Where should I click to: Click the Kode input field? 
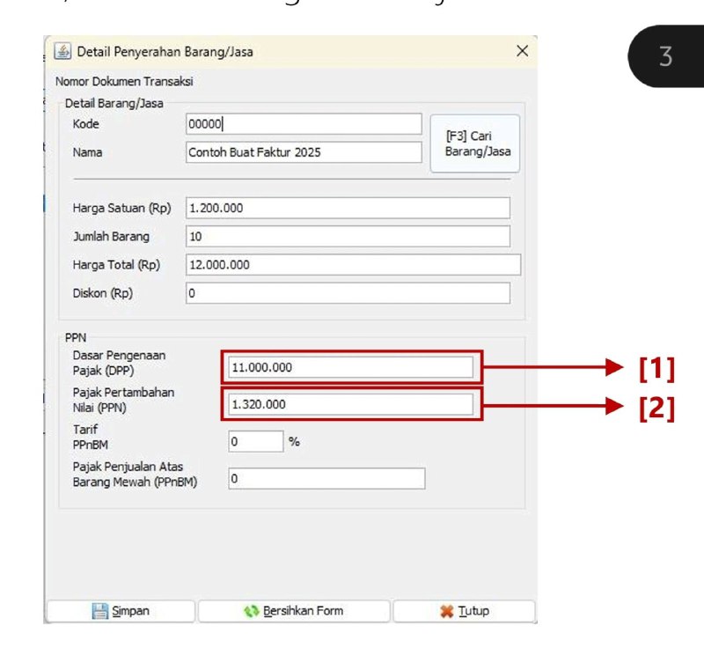pyautogui.click(x=304, y=124)
